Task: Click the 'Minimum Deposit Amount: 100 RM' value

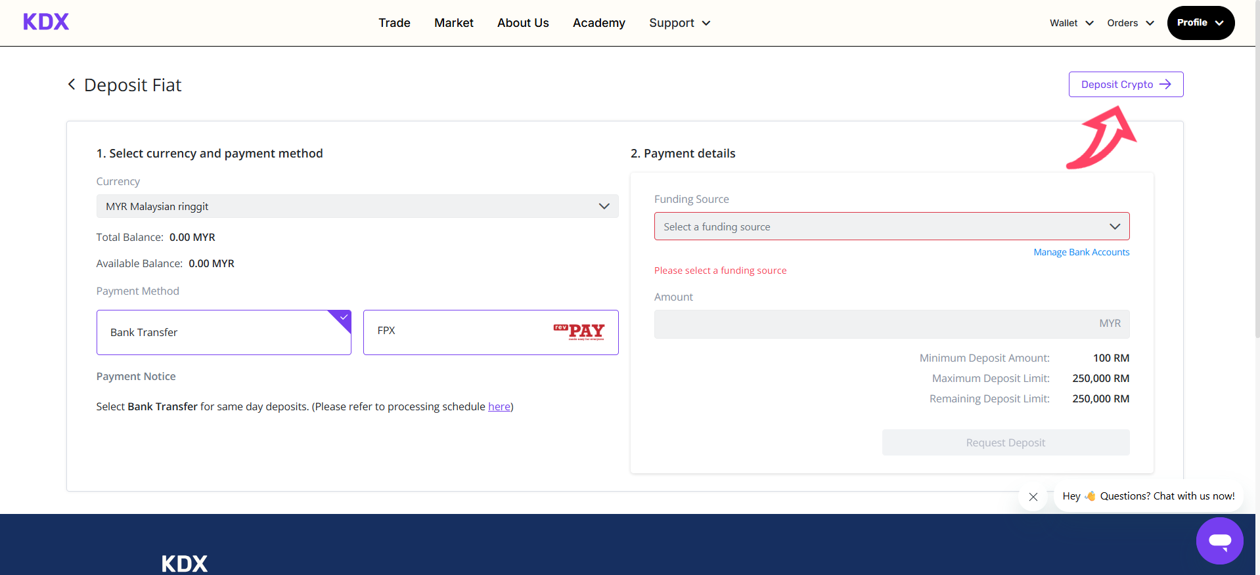Action: [1111, 358]
